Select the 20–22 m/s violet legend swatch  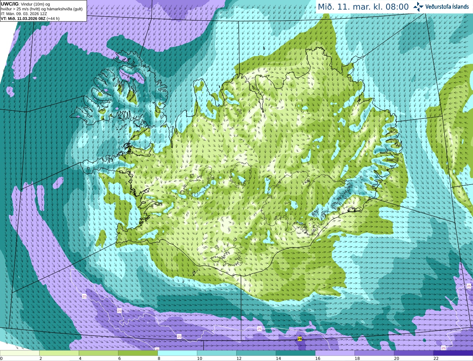[x=414, y=353]
